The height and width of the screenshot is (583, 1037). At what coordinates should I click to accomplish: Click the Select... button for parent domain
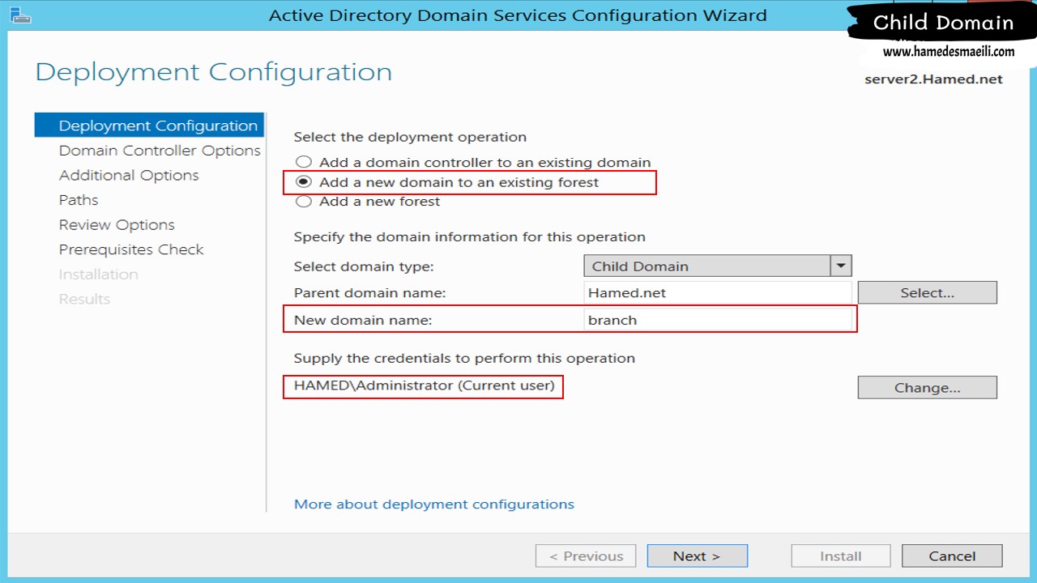(x=928, y=293)
